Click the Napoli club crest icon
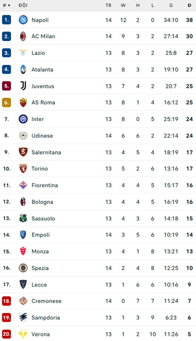The height and width of the screenshot is (341, 196). coord(23,20)
